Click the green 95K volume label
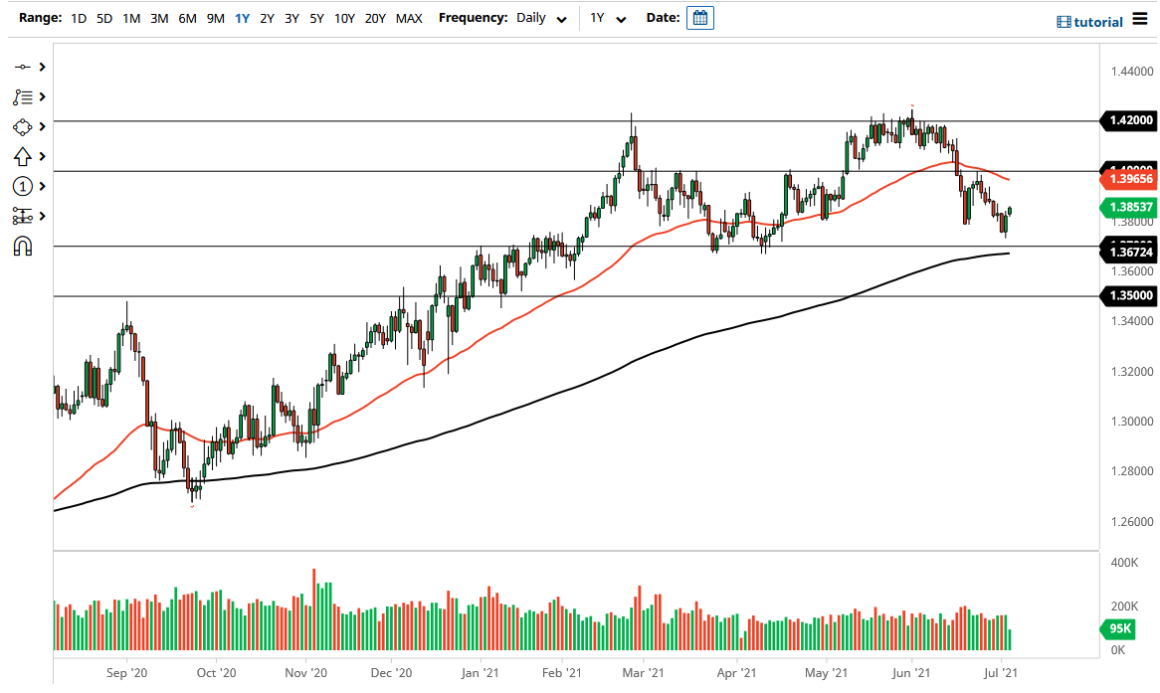This screenshot has width=1160, height=693. point(1118,628)
